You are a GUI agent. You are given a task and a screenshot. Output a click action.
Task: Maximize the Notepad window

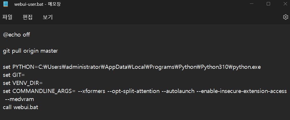(268, 4)
